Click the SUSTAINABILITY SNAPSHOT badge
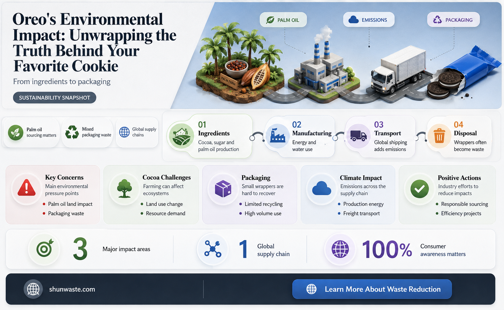The height and width of the screenshot is (310, 504). coord(55,98)
